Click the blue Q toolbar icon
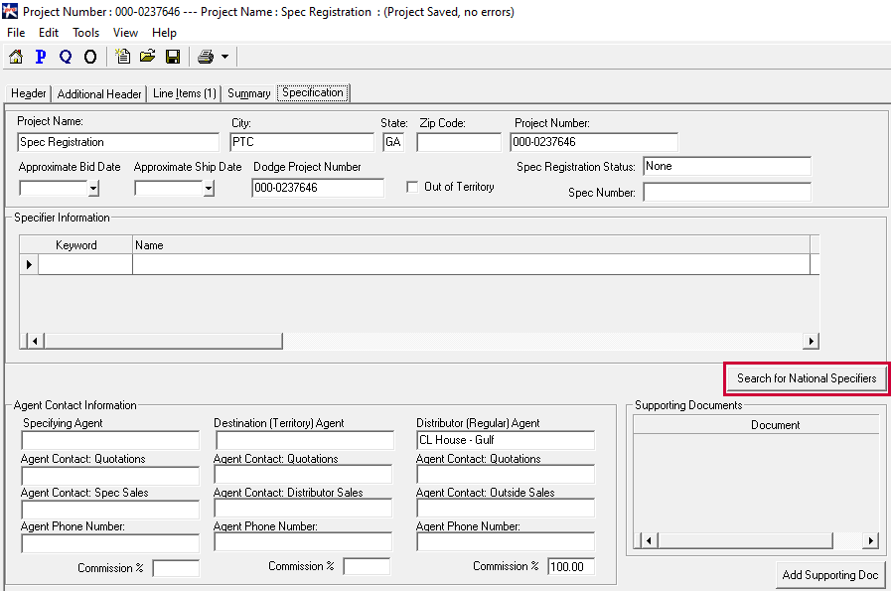Screen dimensions: 891x591 (66, 57)
